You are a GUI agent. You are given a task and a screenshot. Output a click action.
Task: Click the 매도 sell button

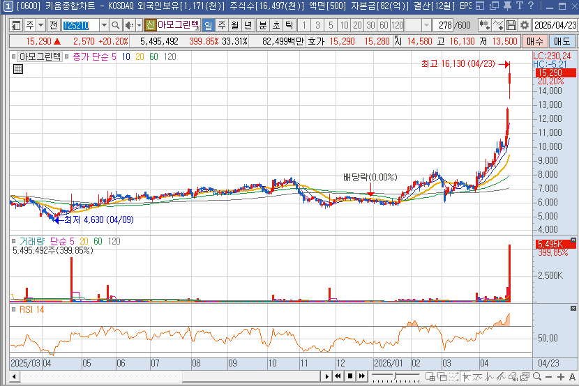coord(562,41)
